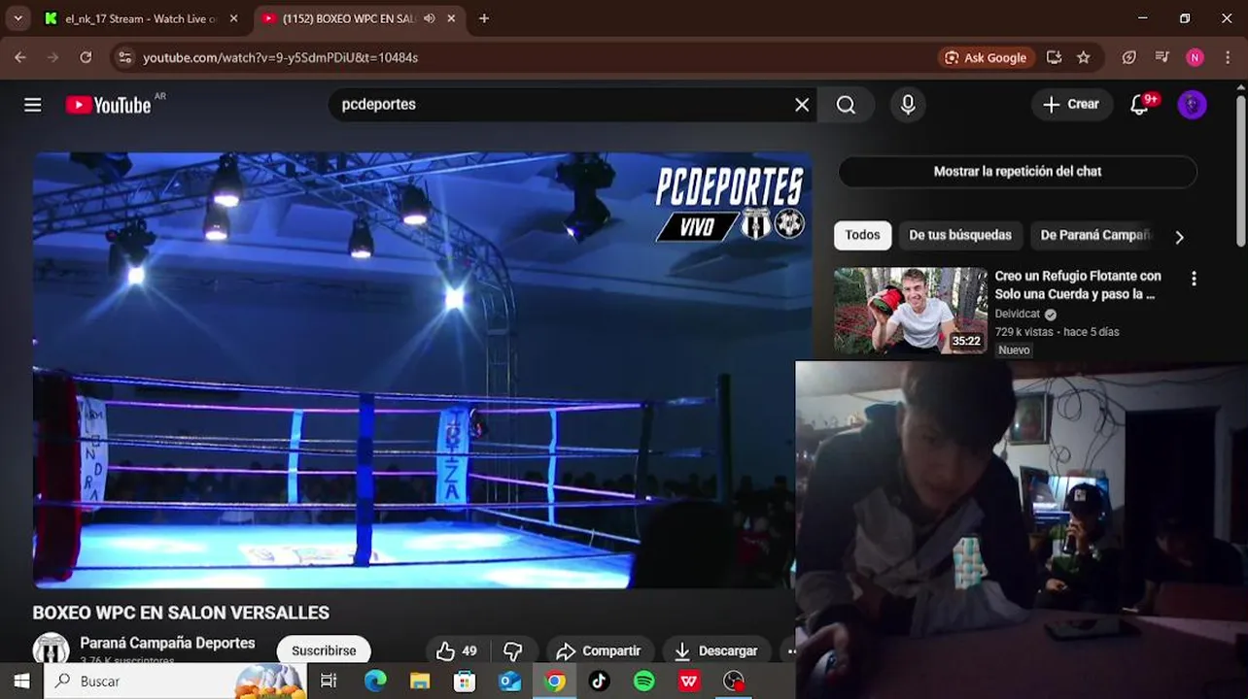Open the browser extensions icon
The width and height of the screenshot is (1248, 699).
click(1128, 57)
